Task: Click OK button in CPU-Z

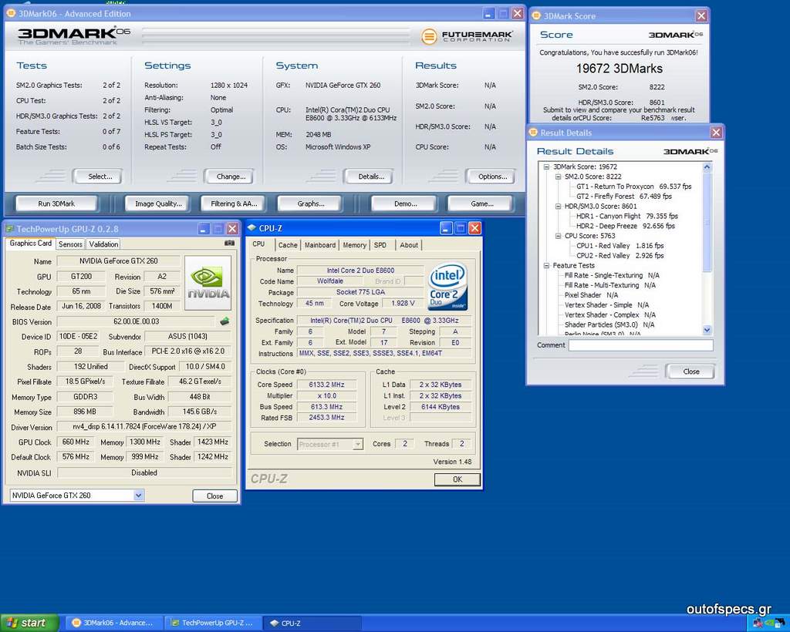Action: tap(457, 479)
